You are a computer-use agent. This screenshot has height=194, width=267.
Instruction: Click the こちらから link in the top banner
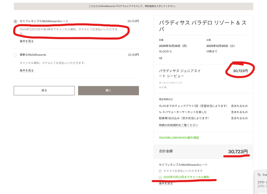tap(94, 6)
